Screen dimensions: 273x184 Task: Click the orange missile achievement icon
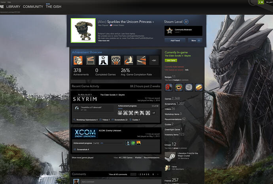141,60
